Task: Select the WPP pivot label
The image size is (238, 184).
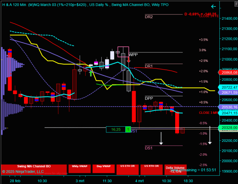Action: (133, 55)
